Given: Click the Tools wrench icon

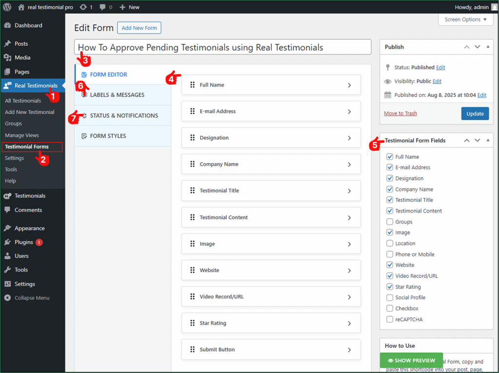Looking at the screenshot, I should [8, 270].
